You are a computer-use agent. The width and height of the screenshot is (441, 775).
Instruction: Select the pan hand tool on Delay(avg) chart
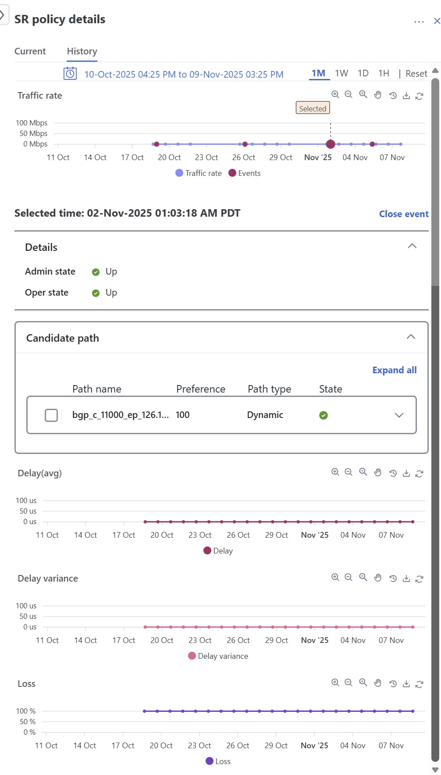[x=377, y=472]
